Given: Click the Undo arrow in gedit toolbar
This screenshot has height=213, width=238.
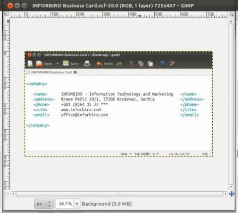Looking at the screenshot, I should [100, 64].
